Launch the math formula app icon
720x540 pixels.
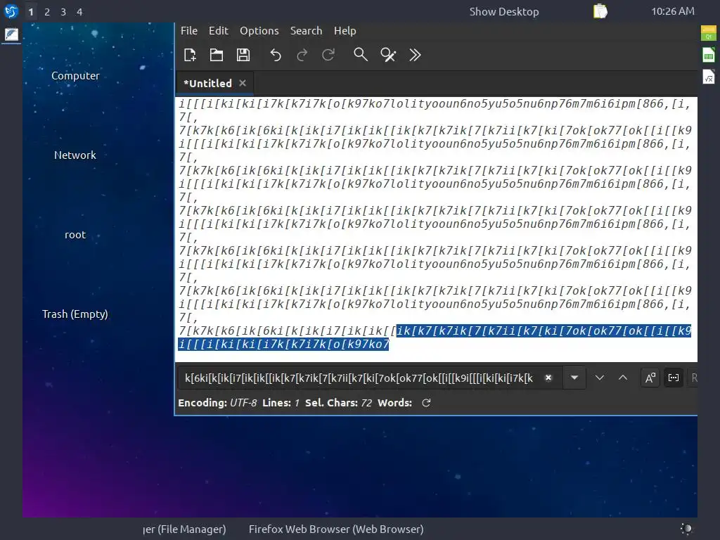(x=709, y=77)
